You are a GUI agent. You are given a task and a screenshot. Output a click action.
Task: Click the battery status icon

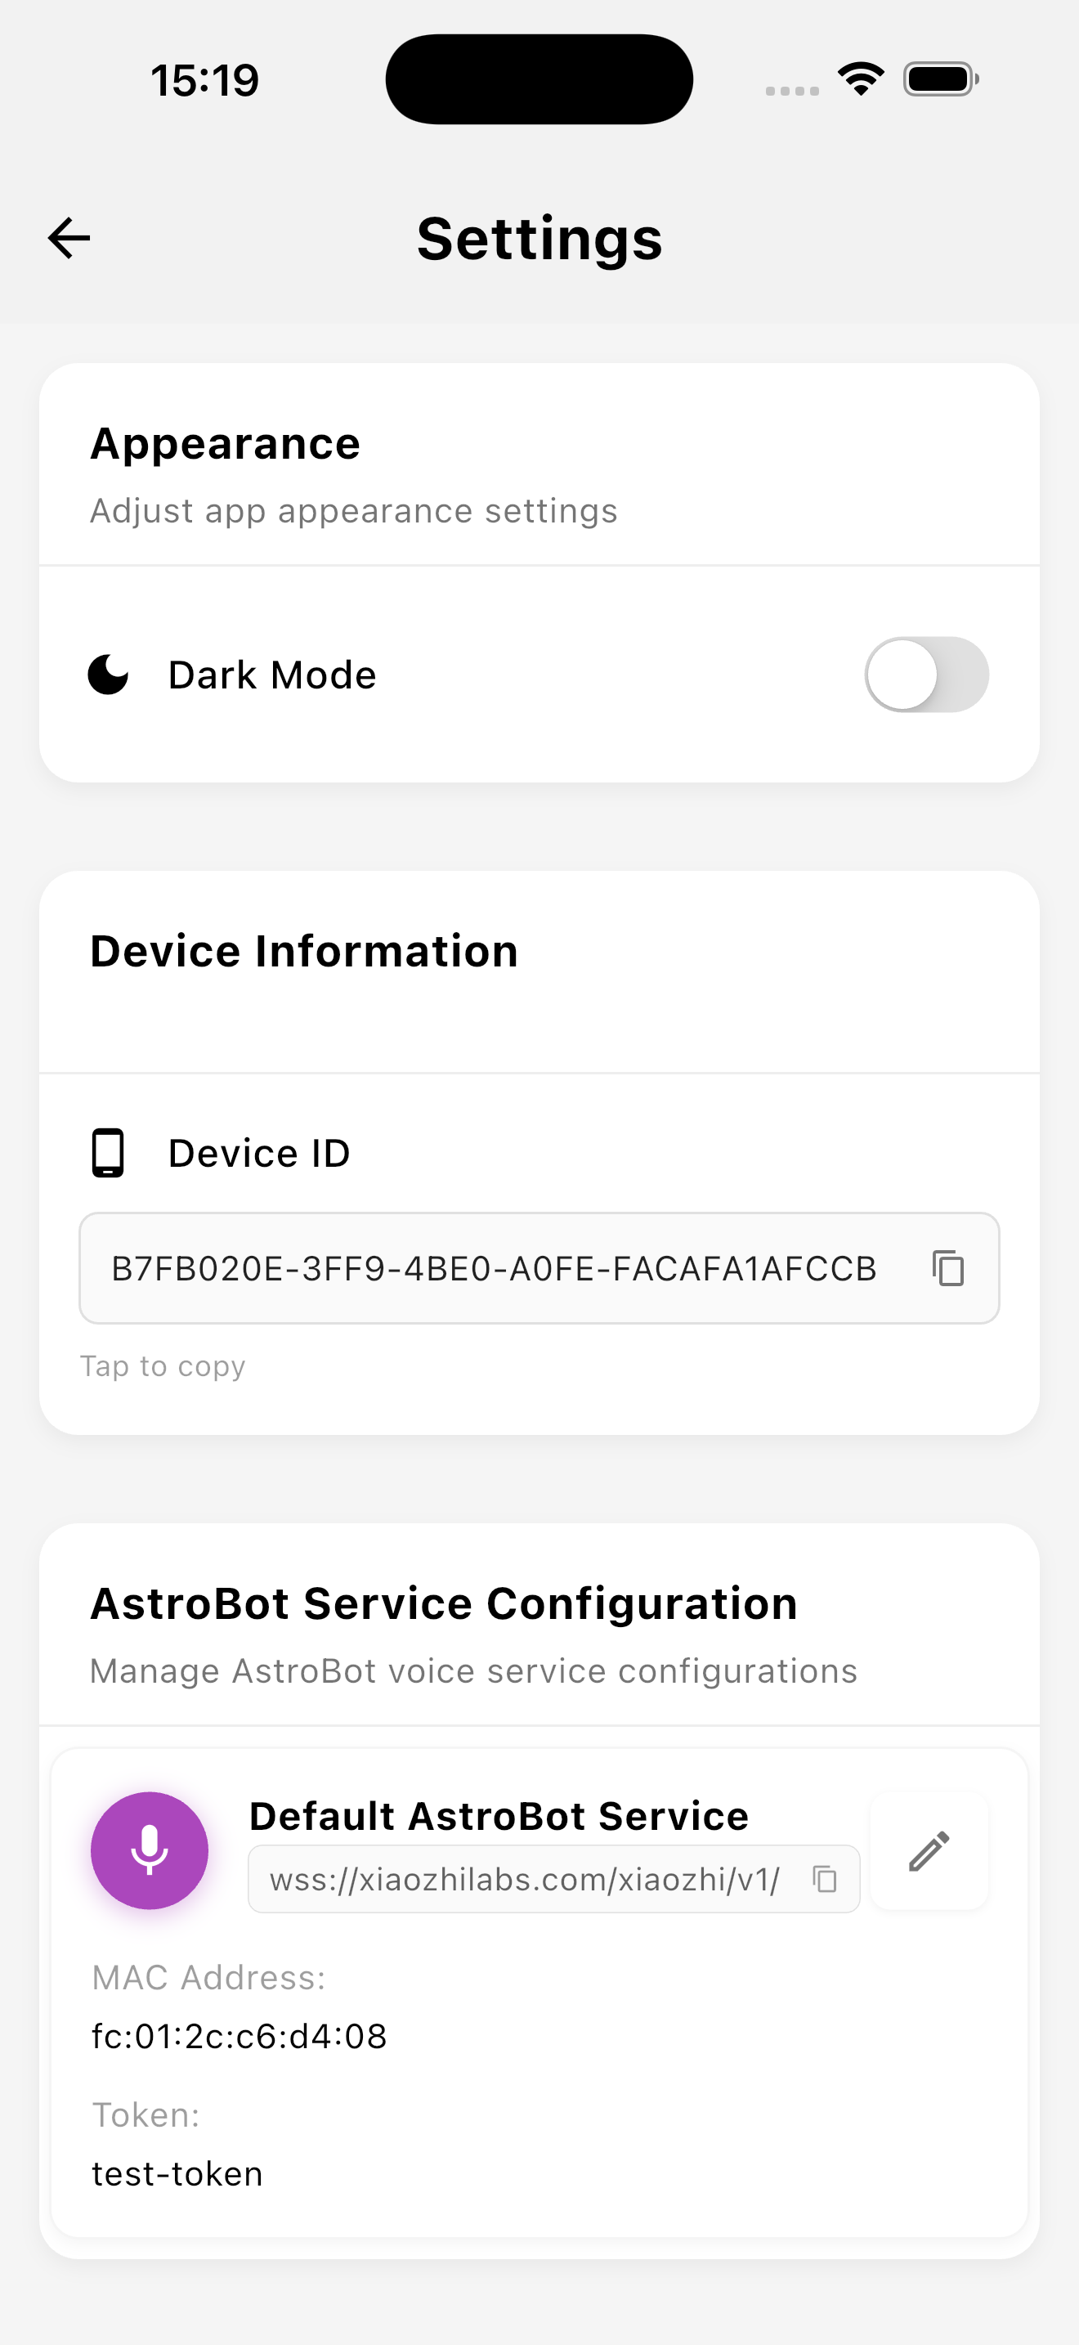[x=941, y=79]
